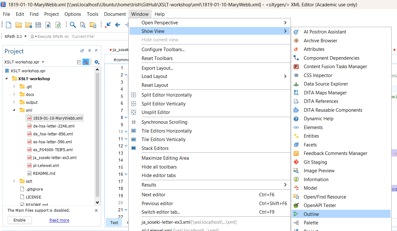397x231 pixels.
Task: Click the Back arrow in the toolbar
Action: (x=118, y=25)
